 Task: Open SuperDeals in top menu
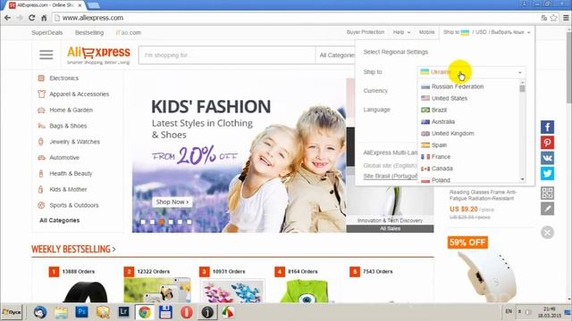tap(47, 32)
